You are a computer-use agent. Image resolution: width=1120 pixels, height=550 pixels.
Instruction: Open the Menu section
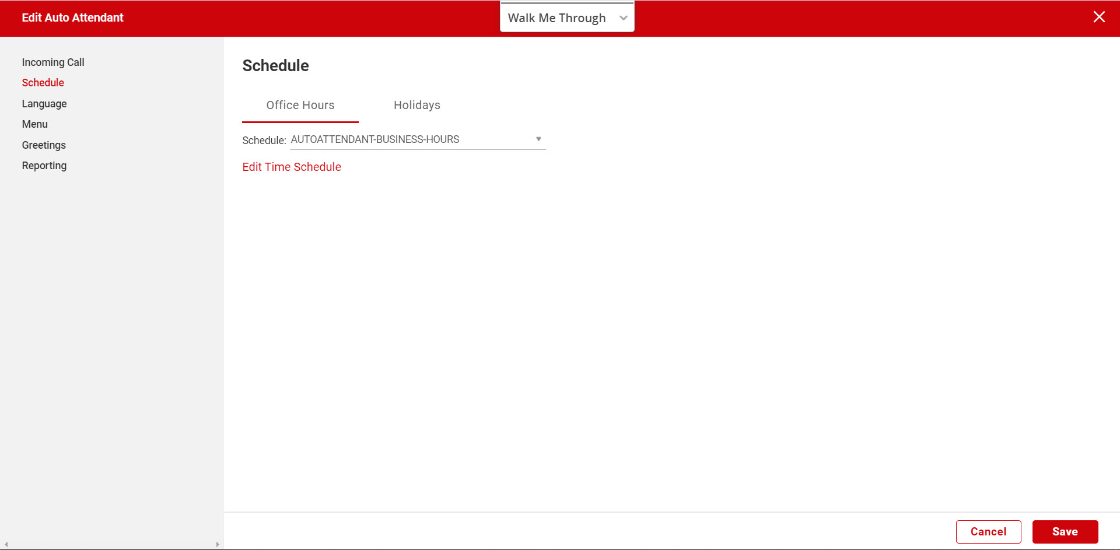point(35,124)
